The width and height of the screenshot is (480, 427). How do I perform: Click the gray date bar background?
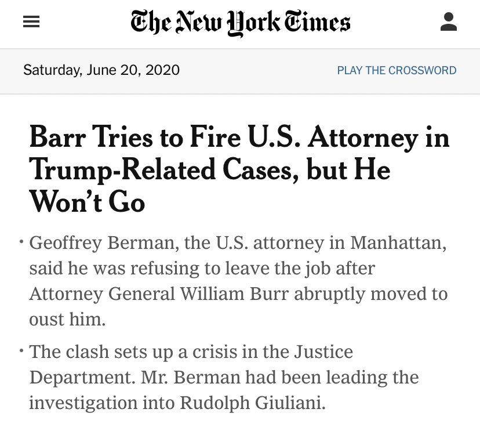(240, 71)
